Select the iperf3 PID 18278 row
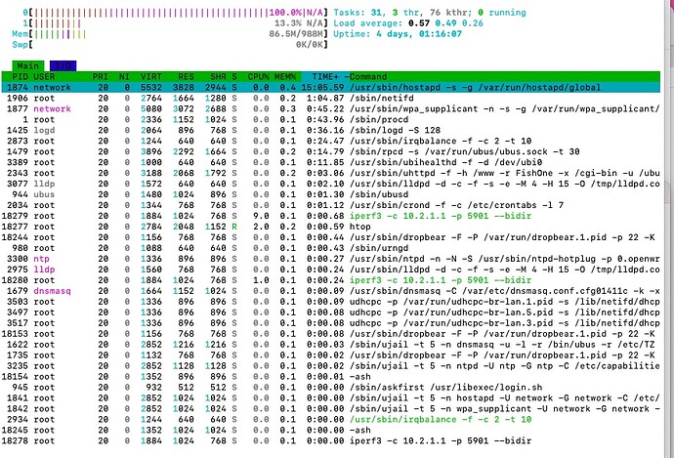The height and width of the screenshot is (458, 674). pos(330,441)
